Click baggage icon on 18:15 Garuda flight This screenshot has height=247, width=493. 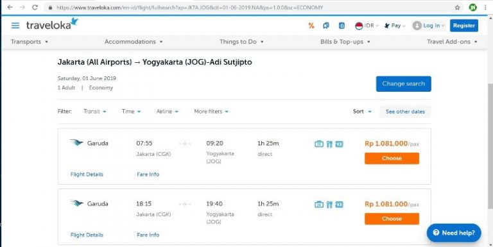coord(319,205)
